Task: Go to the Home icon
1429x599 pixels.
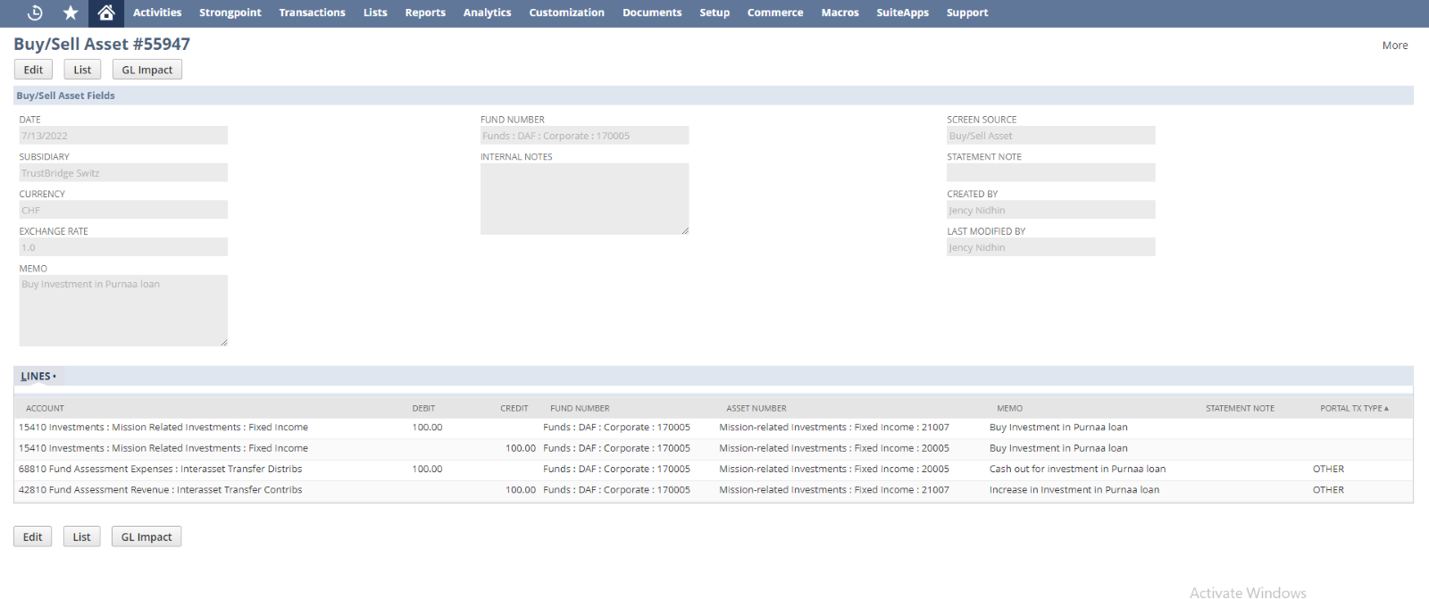Action: [x=106, y=12]
